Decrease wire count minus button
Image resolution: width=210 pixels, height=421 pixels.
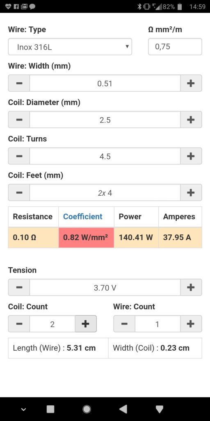pos(124,324)
